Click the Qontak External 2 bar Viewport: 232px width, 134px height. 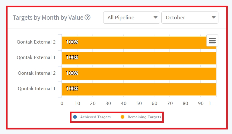pyautogui.click(x=136, y=42)
